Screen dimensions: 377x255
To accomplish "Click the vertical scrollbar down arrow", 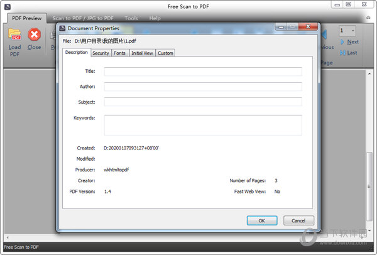I will coord(369,231).
